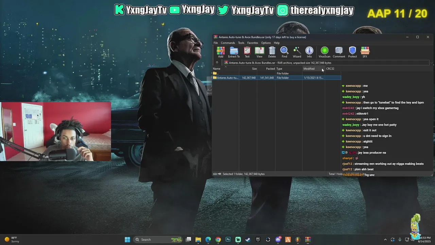Click the 1/15/2021 modified date cell

click(313, 78)
